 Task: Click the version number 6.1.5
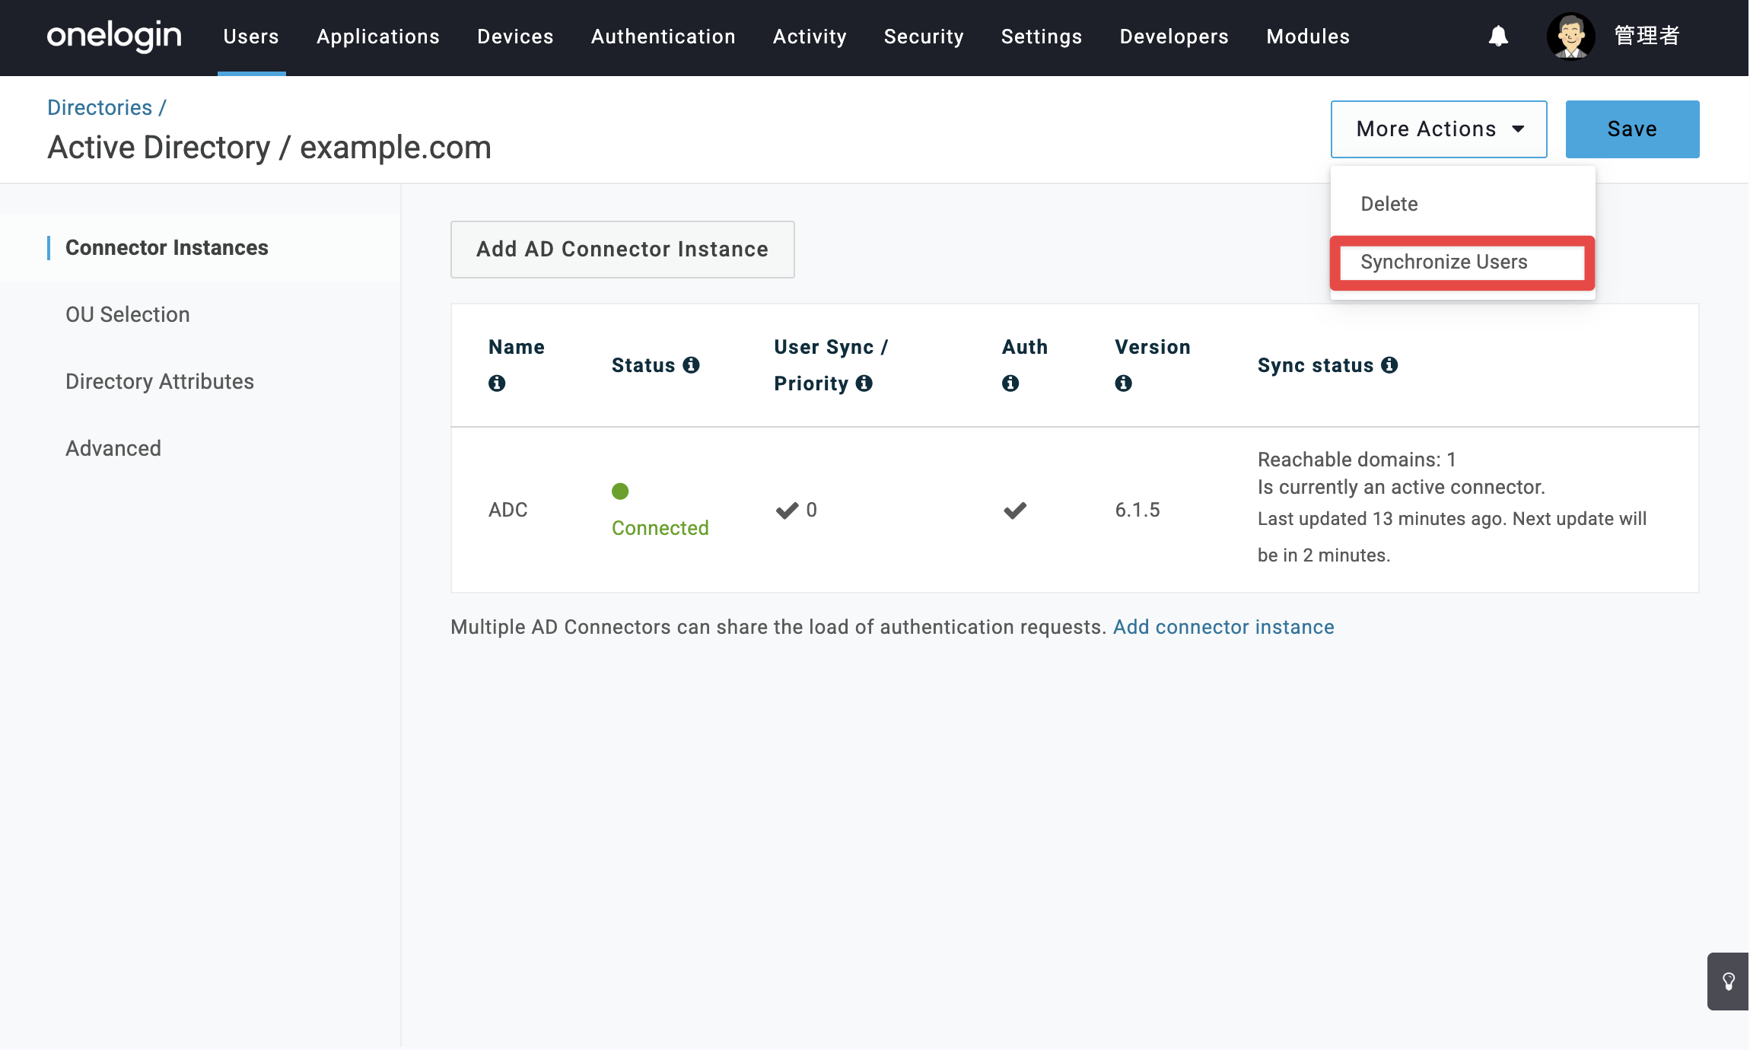pos(1137,510)
